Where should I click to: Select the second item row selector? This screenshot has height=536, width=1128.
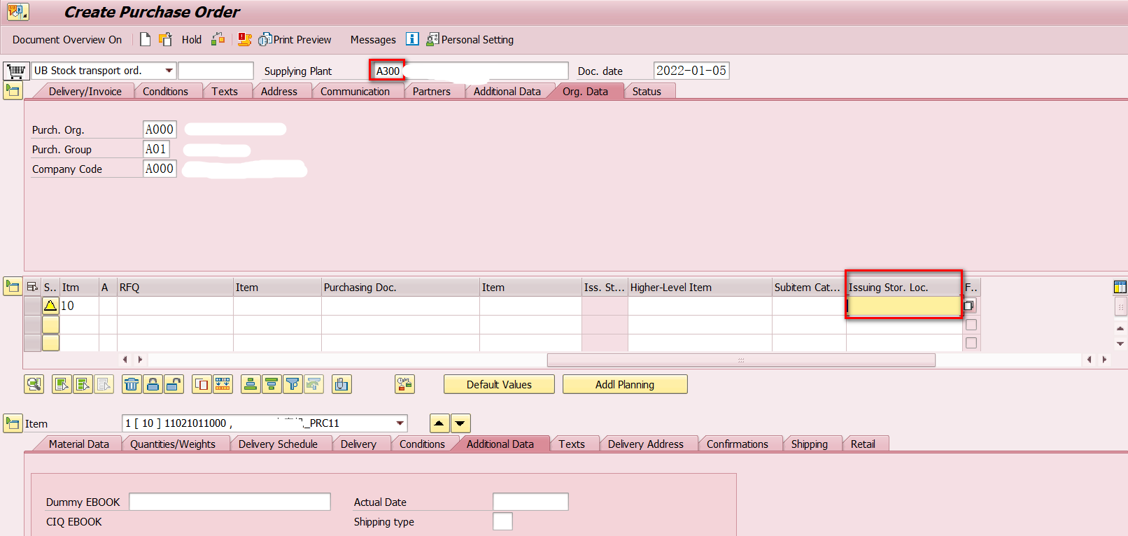(x=32, y=325)
